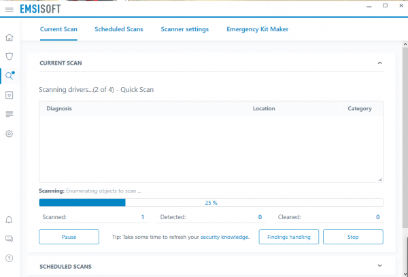Viewport: 408px width, 277px height.
Task: Collapse the Current Scan section chevron
Action: pos(379,63)
